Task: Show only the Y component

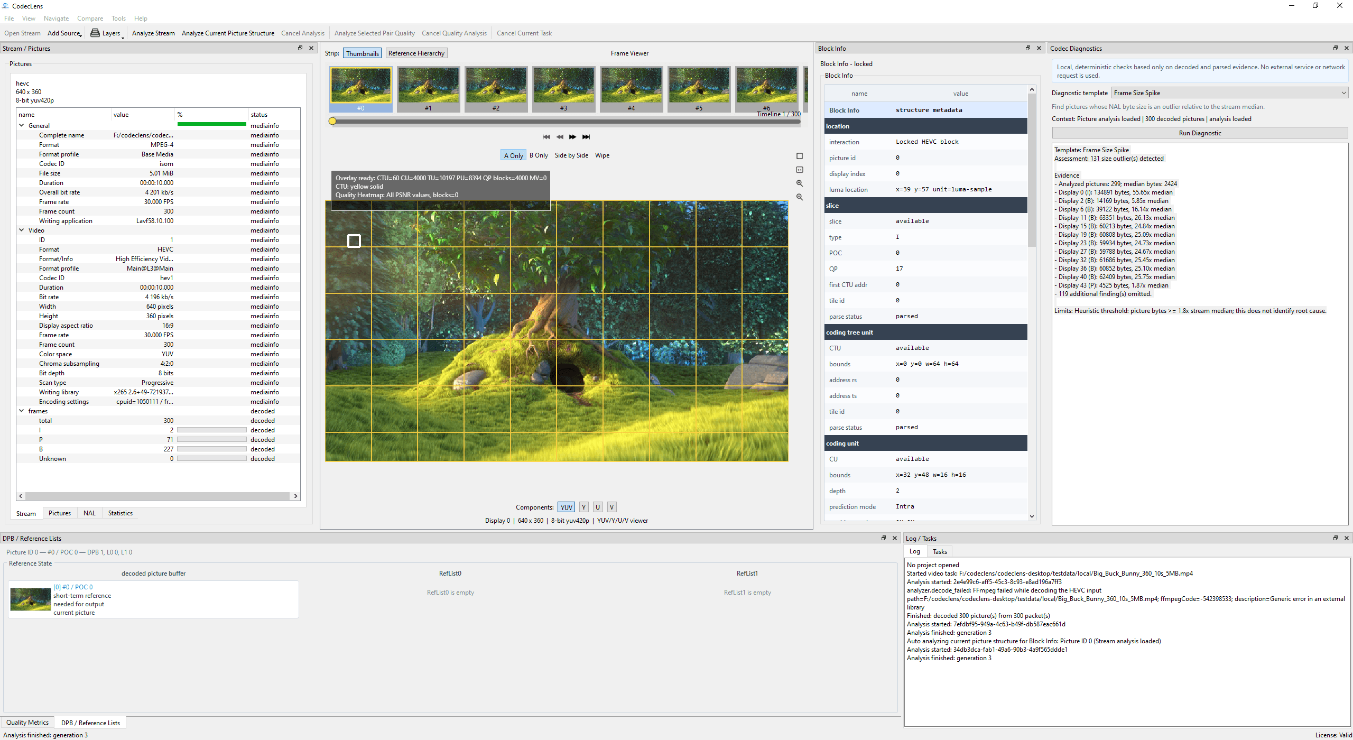Action: coord(584,507)
